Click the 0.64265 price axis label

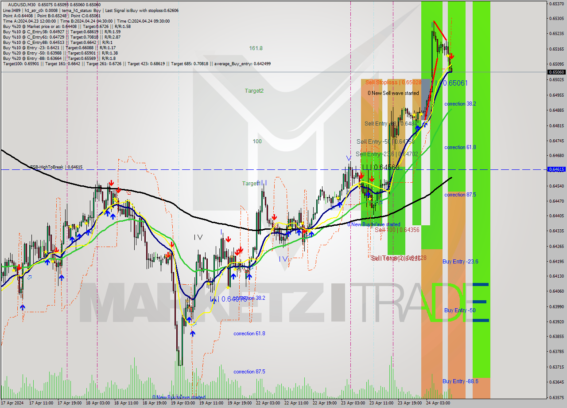(556, 247)
